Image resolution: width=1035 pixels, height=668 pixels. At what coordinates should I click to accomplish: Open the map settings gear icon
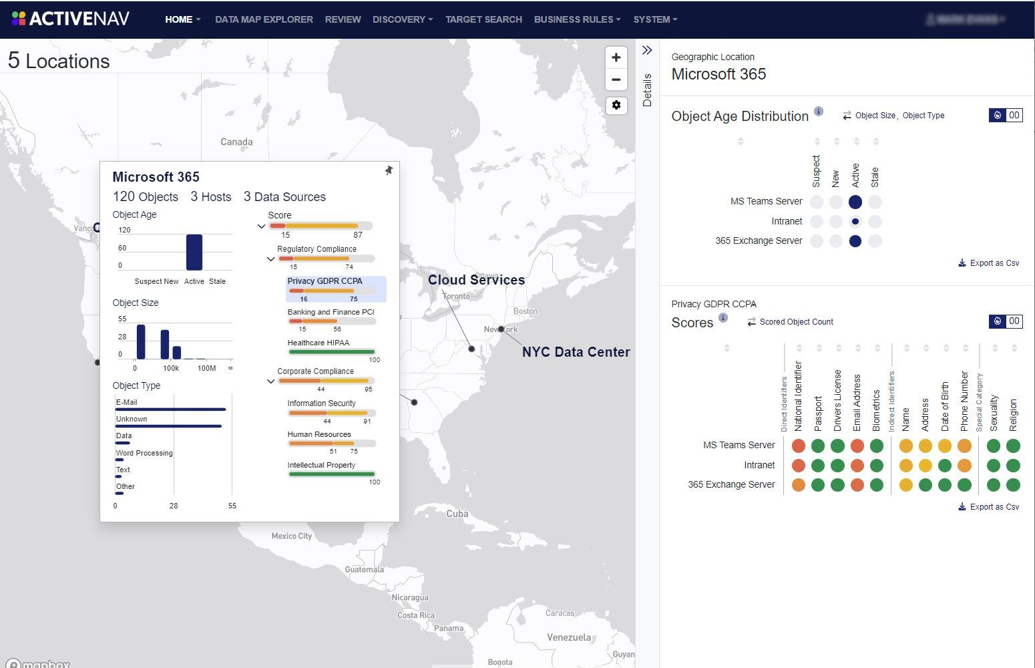[616, 105]
